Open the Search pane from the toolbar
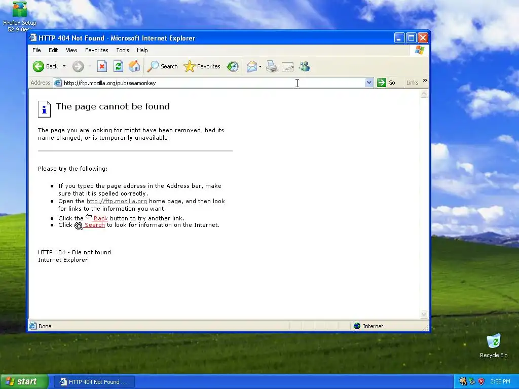The height and width of the screenshot is (389, 519). tap(163, 66)
